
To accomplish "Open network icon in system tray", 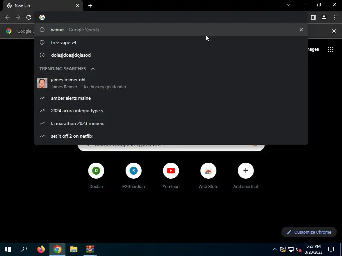I will (291, 249).
